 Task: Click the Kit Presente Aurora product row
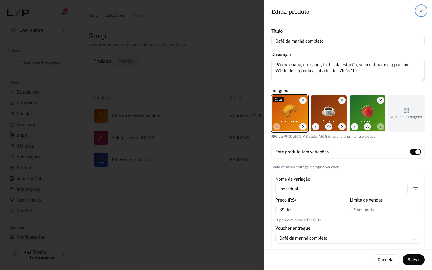coord(176,160)
